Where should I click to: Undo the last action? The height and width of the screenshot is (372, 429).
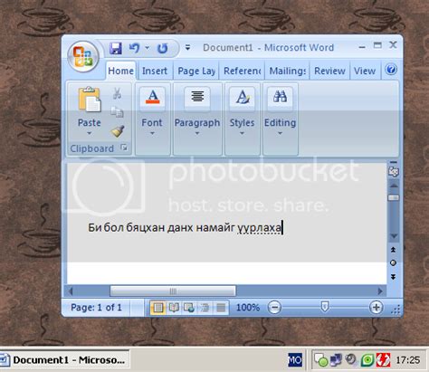(134, 48)
